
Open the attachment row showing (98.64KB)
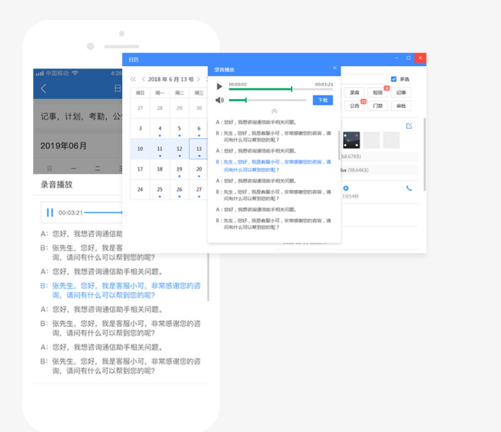[x=380, y=170]
